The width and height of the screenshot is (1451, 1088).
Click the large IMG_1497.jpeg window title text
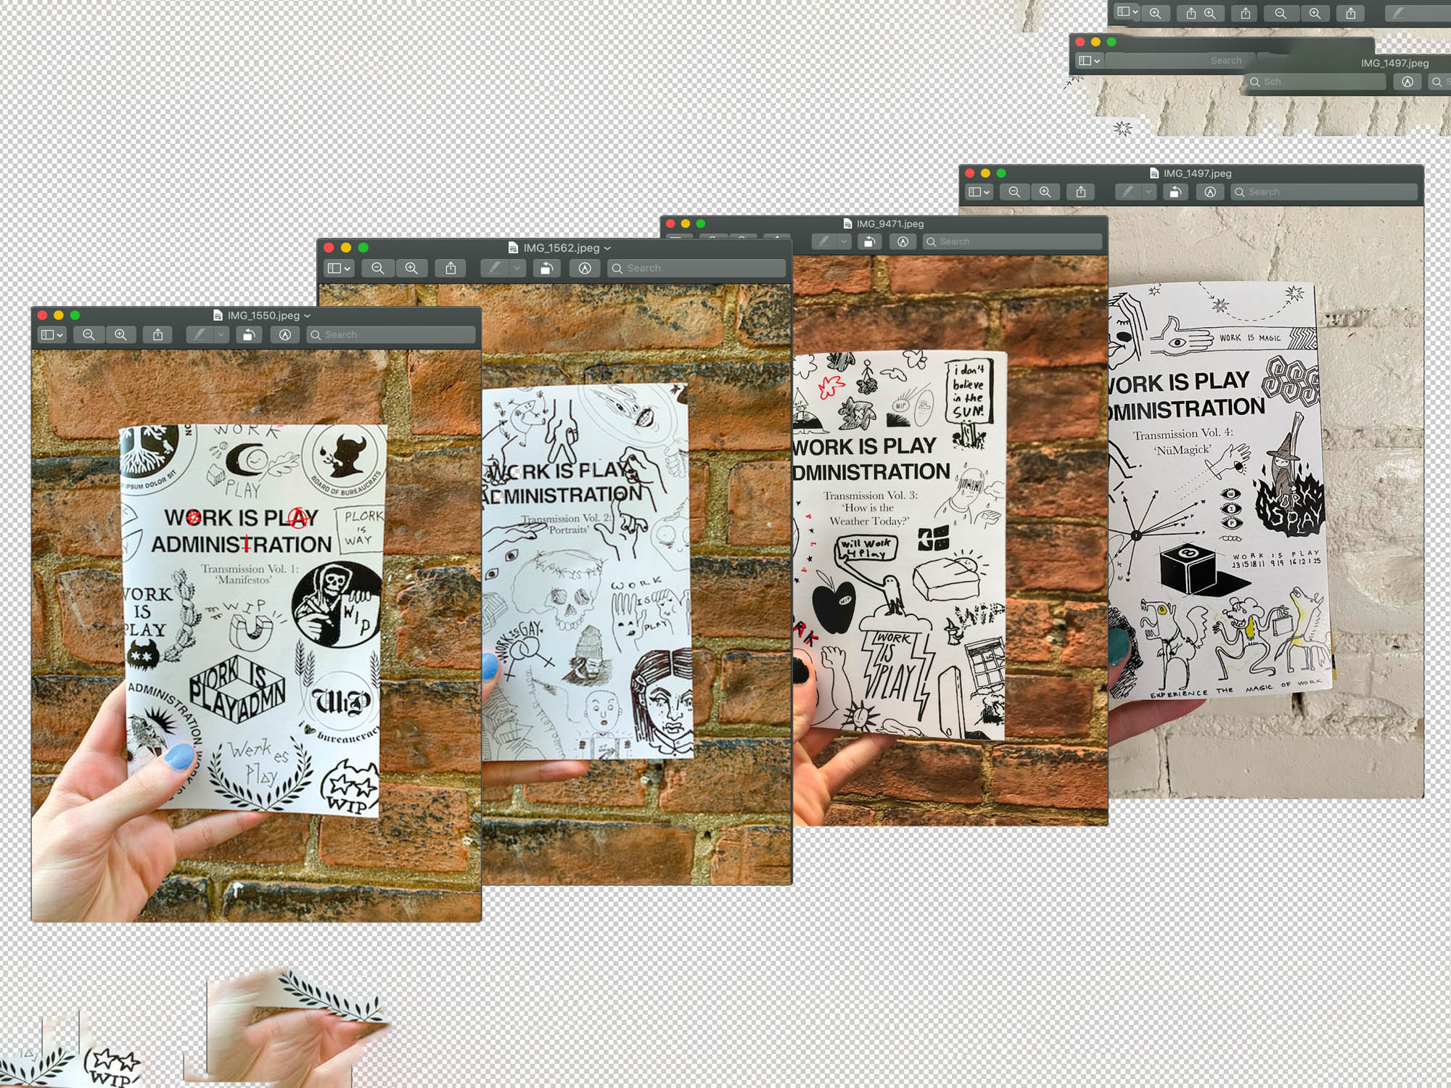(x=1197, y=173)
